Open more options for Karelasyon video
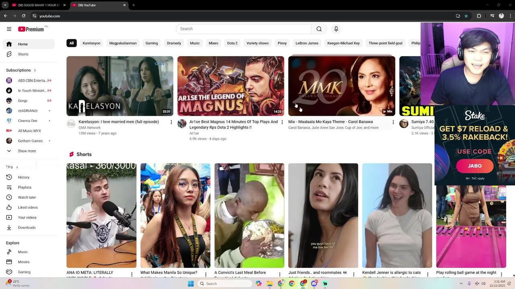The image size is (515, 289). coord(171,122)
